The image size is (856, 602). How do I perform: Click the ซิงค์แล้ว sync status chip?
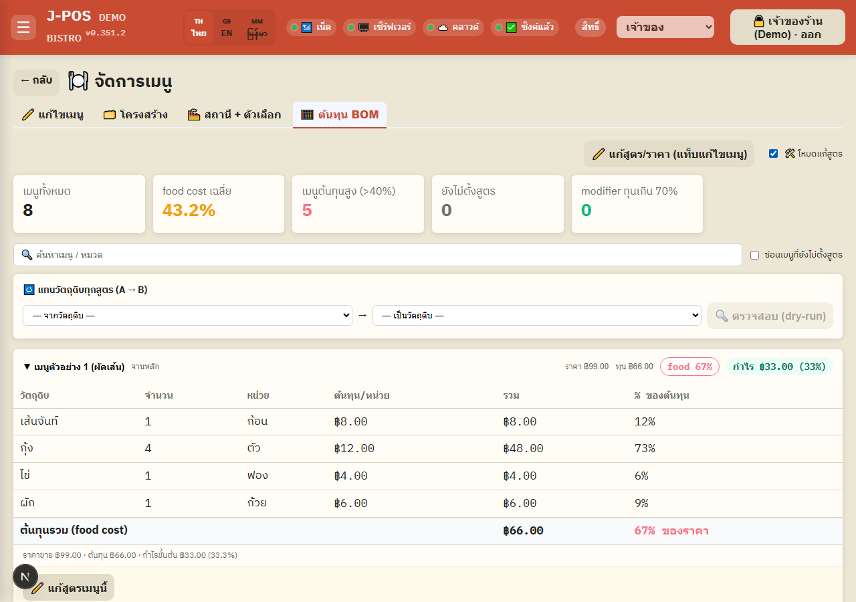pos(525,27)
